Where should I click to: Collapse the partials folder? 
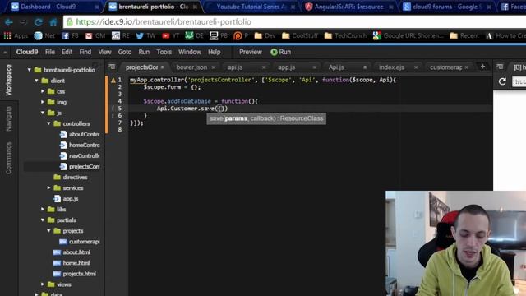(43, 220)
